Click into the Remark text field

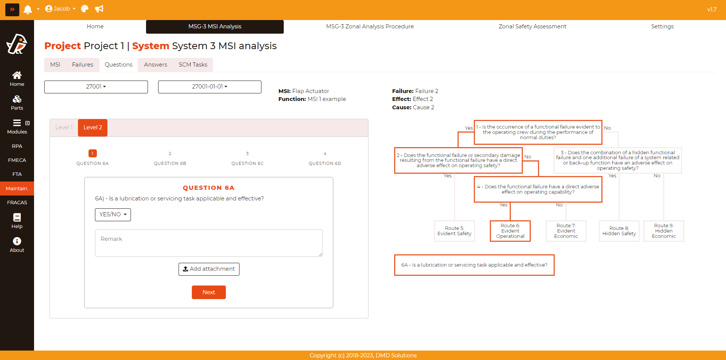(209, 243)
